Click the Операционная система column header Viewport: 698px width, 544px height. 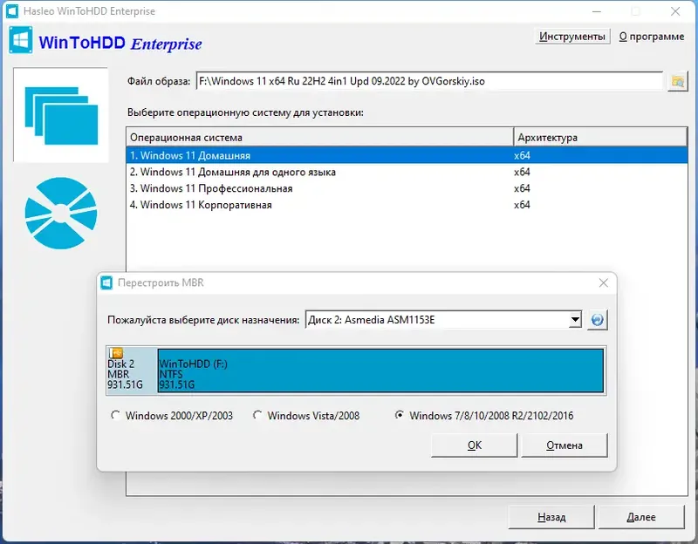(320, 138)
